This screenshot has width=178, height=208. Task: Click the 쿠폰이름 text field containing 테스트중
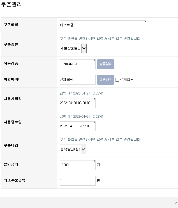click(x=103, y=25)
